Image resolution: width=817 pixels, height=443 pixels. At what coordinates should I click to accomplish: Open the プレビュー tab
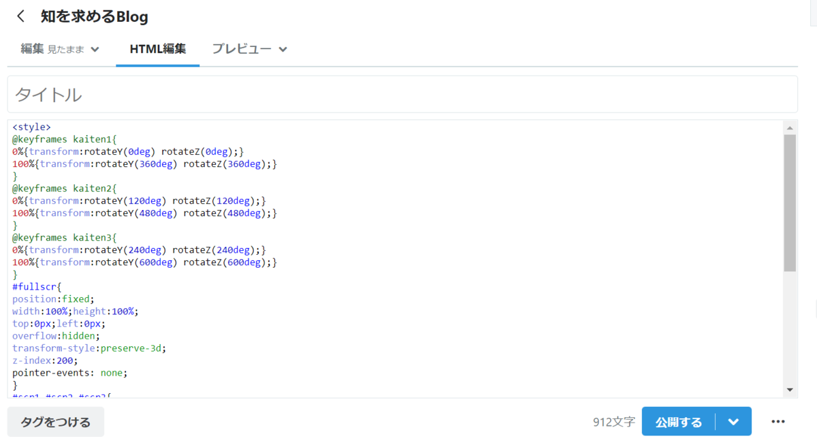click(x=242, y=49)
